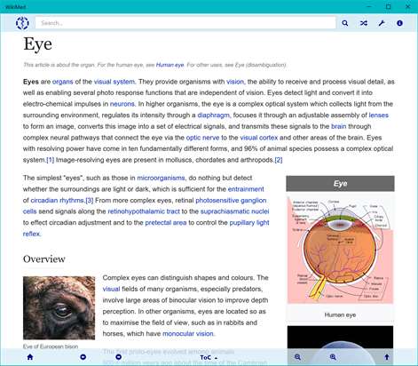Go to the home page icon

(x=30, y=357)
